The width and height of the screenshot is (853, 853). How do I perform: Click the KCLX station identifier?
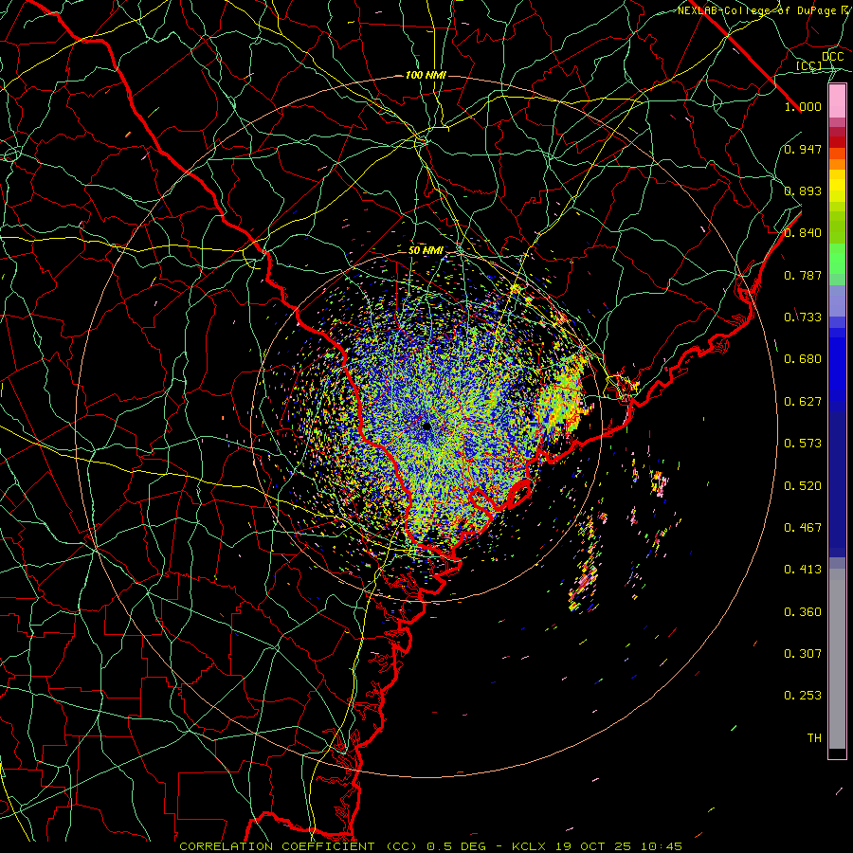point(529,846)
